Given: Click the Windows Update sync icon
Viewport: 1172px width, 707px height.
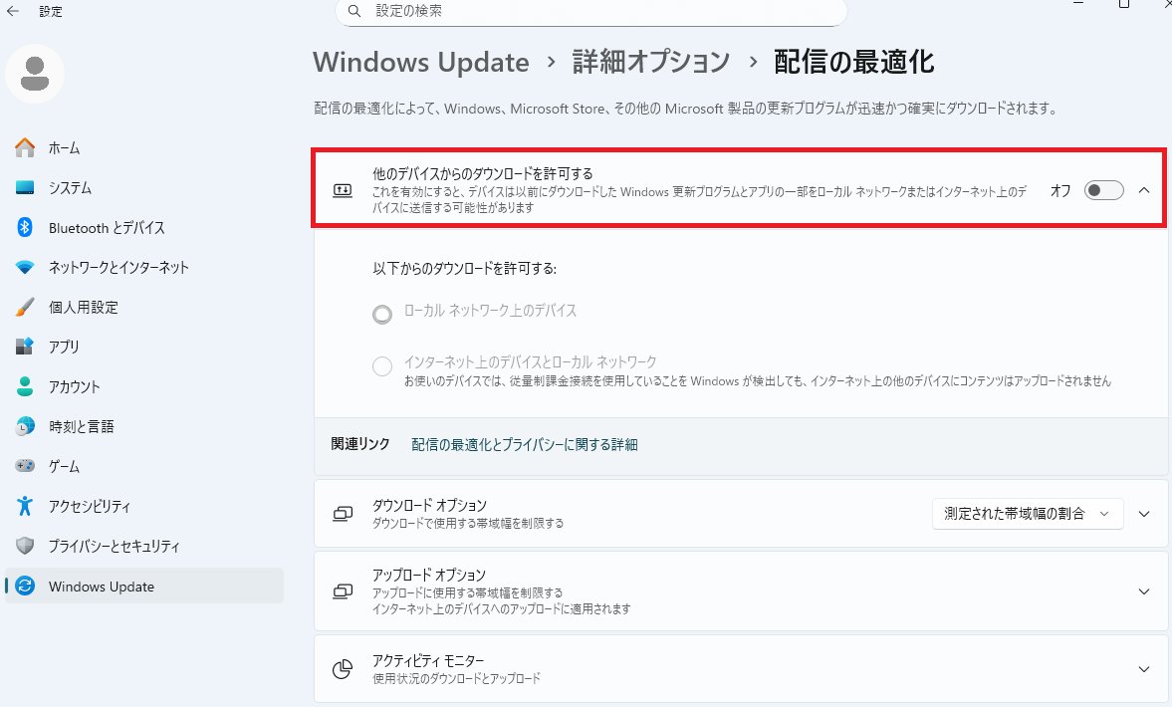Looking at the screenshot, I should coord(25,586).
